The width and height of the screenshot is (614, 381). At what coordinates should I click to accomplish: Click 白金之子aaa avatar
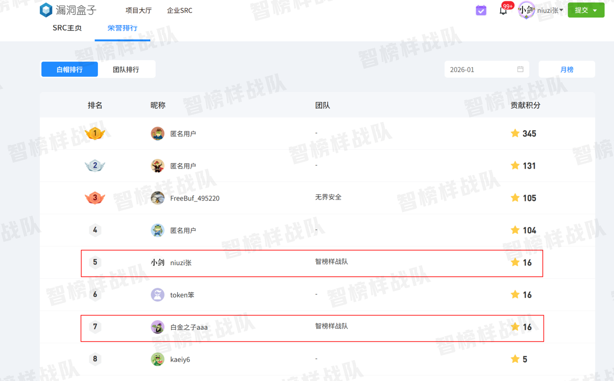(157, 327)
